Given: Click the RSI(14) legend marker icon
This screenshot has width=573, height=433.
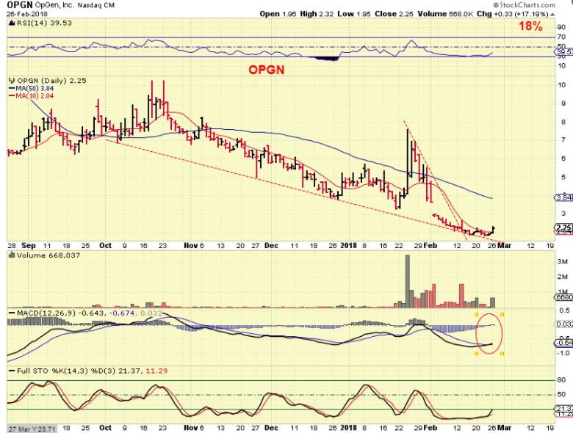Looking at the screenshot, I should (x=11, y=23).
